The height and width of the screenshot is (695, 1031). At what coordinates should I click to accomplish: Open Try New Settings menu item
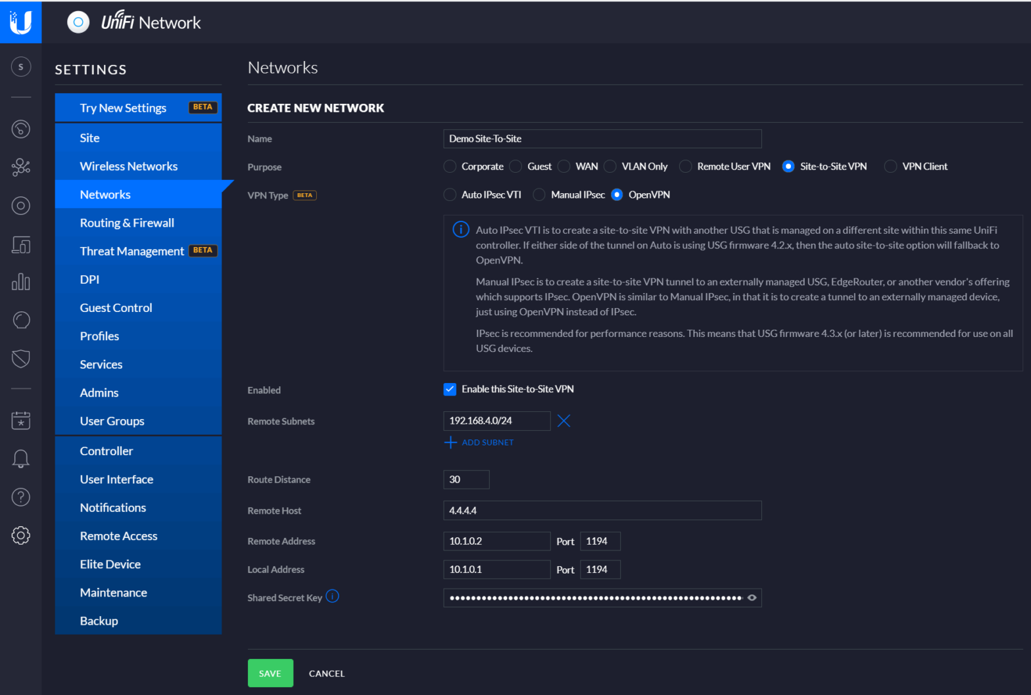tap(138, 108)
